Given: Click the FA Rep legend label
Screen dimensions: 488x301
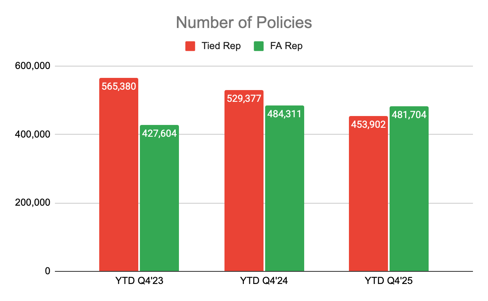Looking at the screenshot, I should (286, 46).
